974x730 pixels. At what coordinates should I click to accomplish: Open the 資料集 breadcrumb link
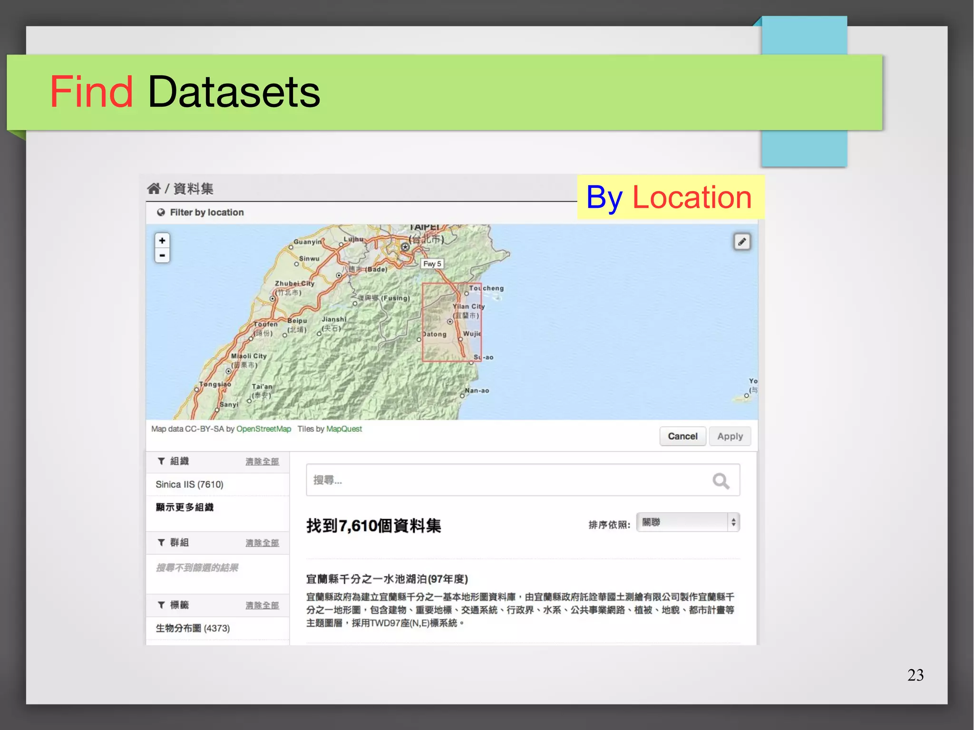tap(193, 189)
